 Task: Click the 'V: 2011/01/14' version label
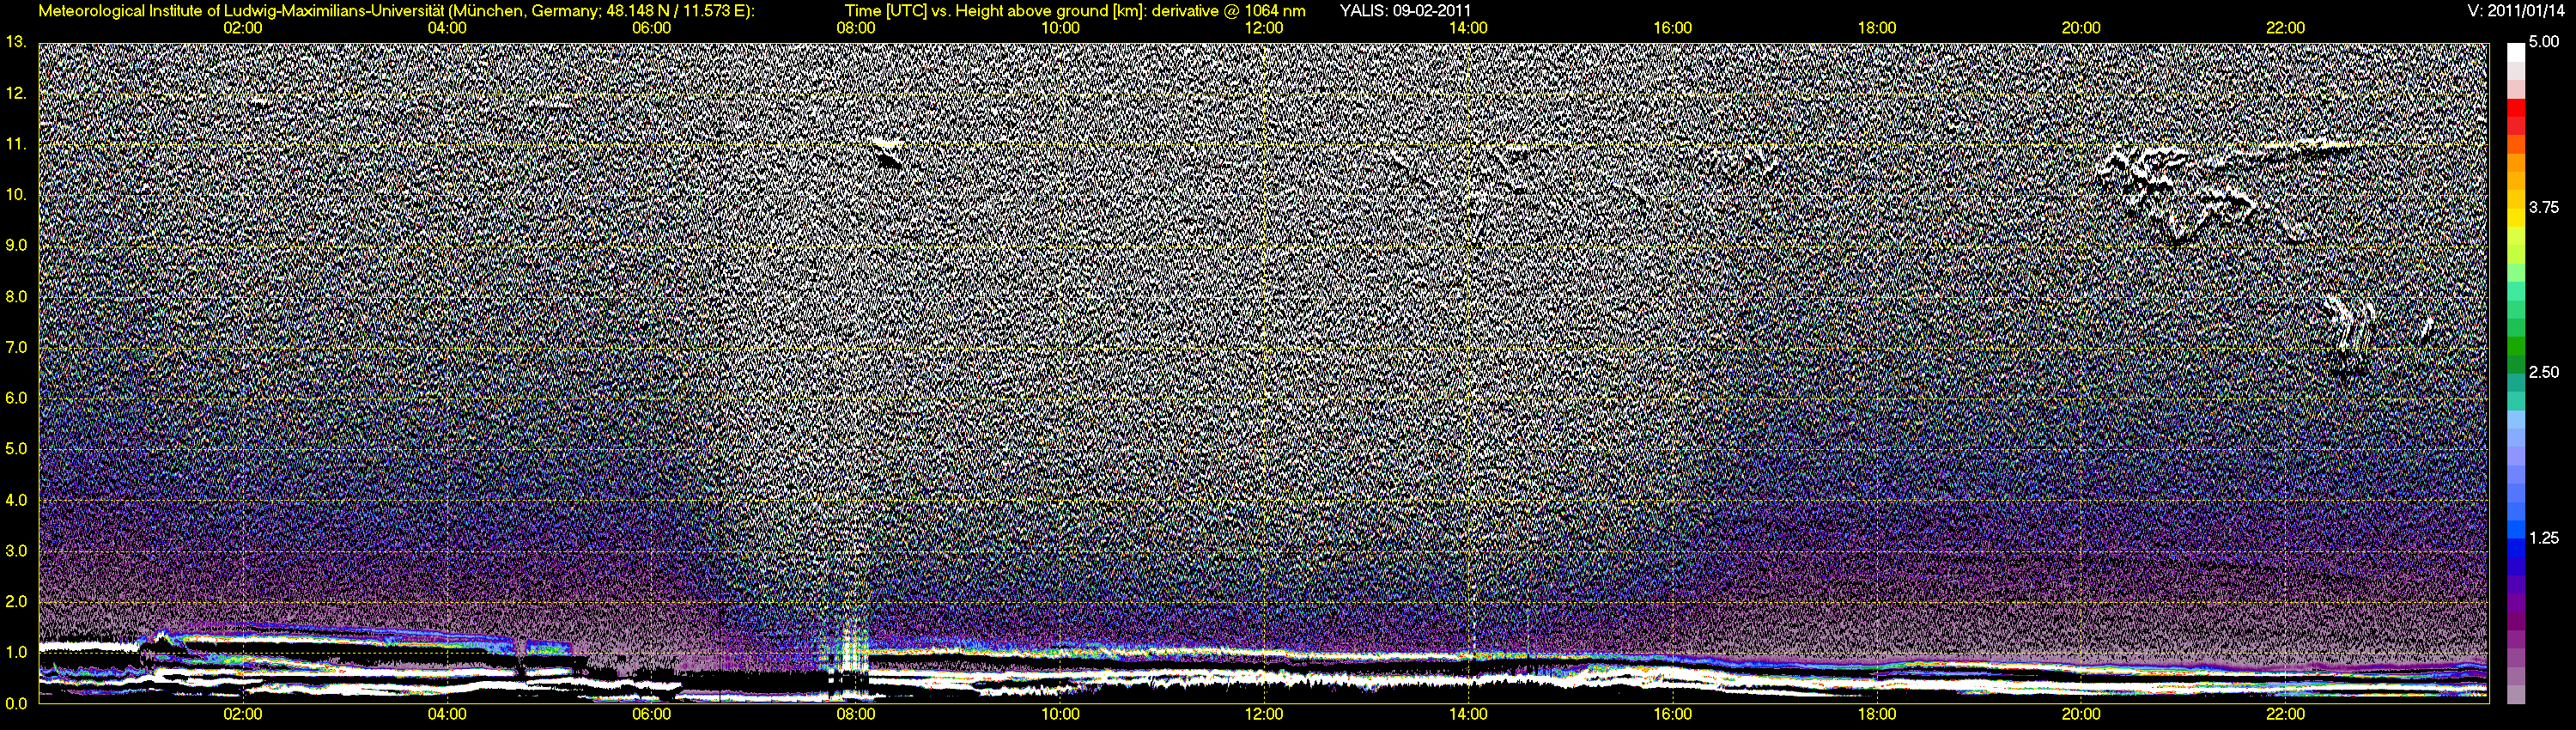[x=2519, y=11]
